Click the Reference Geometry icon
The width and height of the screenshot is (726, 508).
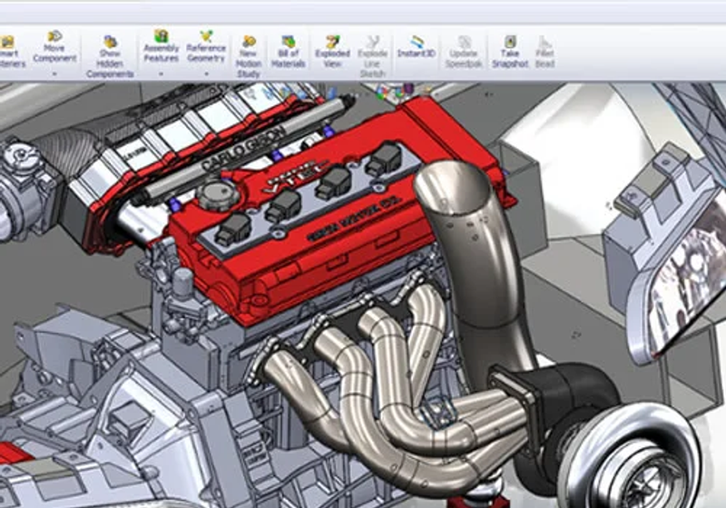click(206, 36)
